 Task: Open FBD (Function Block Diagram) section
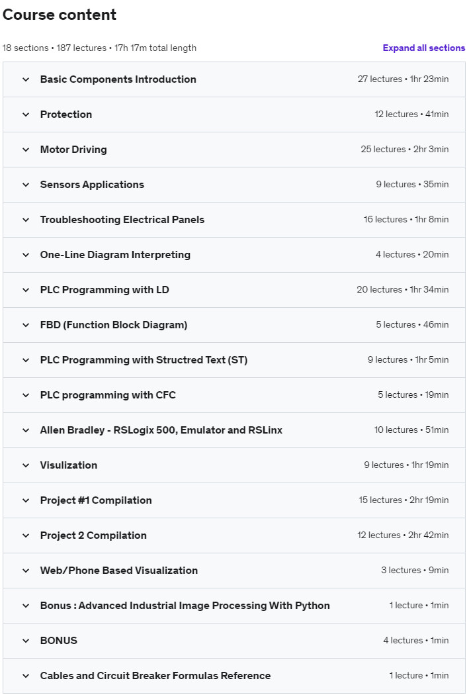point(113,325)
